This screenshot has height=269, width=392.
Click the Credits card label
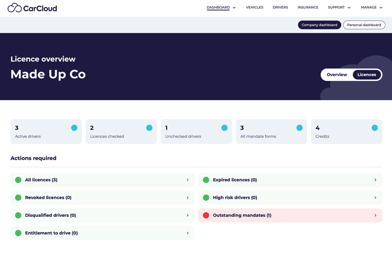pos(322,136)
